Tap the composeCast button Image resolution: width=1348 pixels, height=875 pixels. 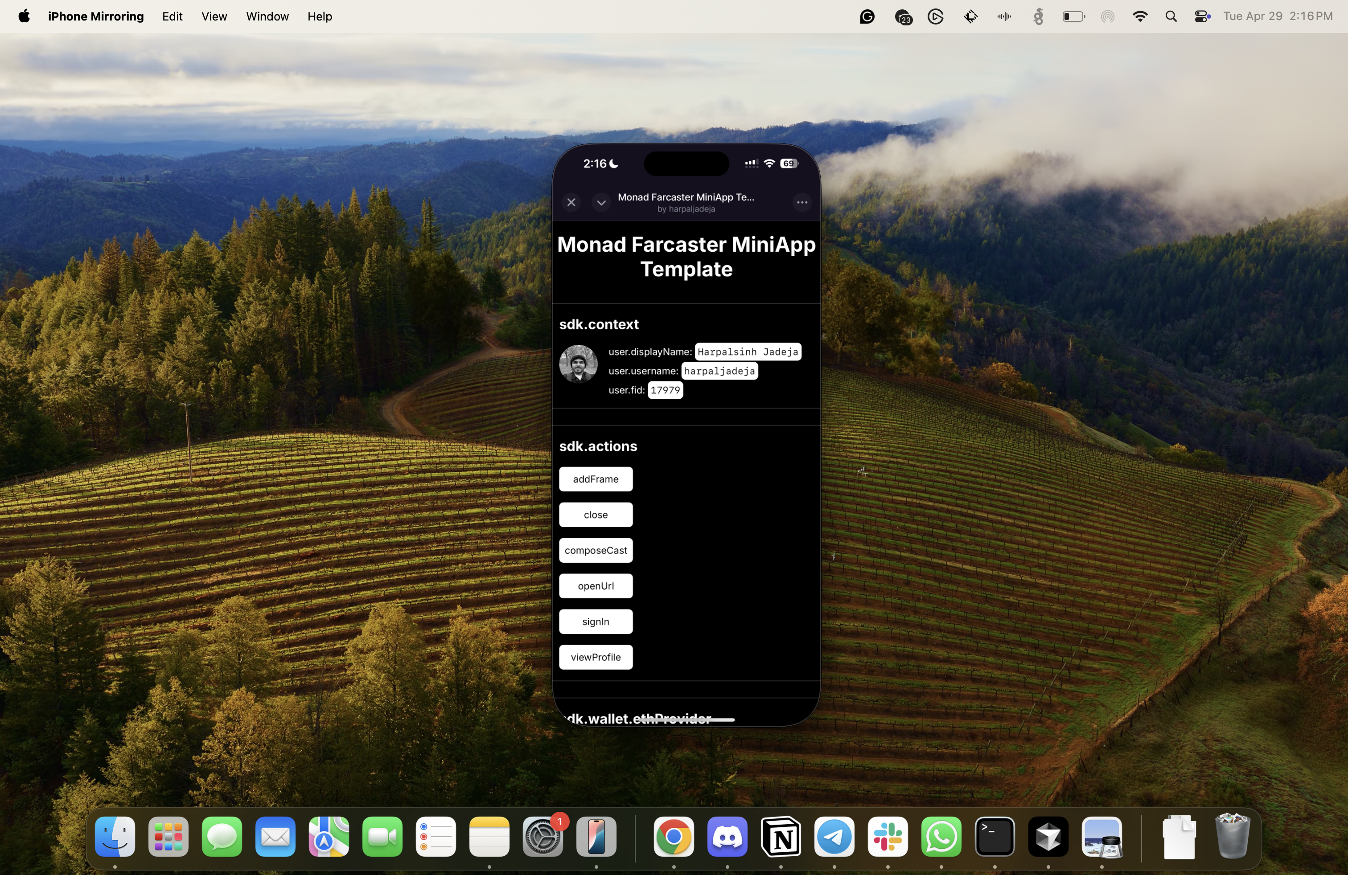pyautogui.click(x=595, y=550)
